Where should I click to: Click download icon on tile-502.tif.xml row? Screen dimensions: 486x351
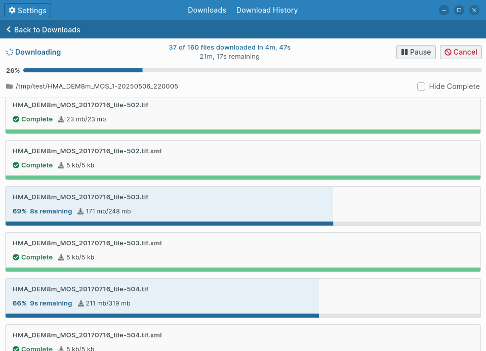coord(61,165)
